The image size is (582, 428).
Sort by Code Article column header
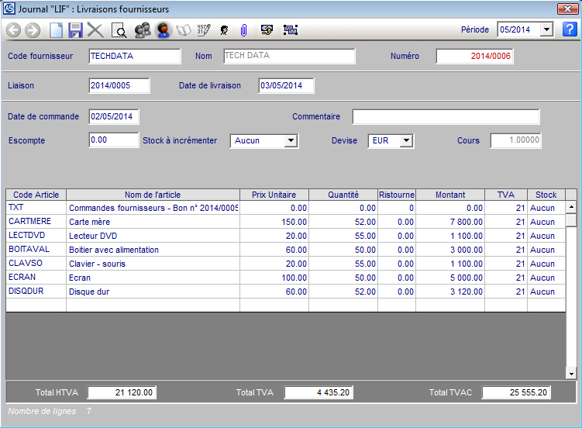pyautogui.click(x=36, y=195)
